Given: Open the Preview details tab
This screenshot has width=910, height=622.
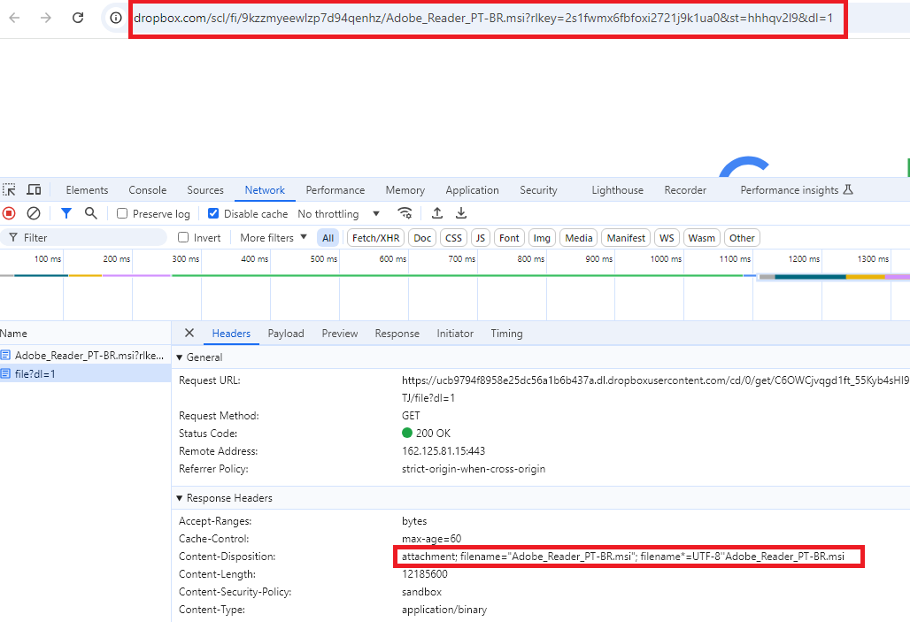Looking at the screenshot, I should [340, 333].
